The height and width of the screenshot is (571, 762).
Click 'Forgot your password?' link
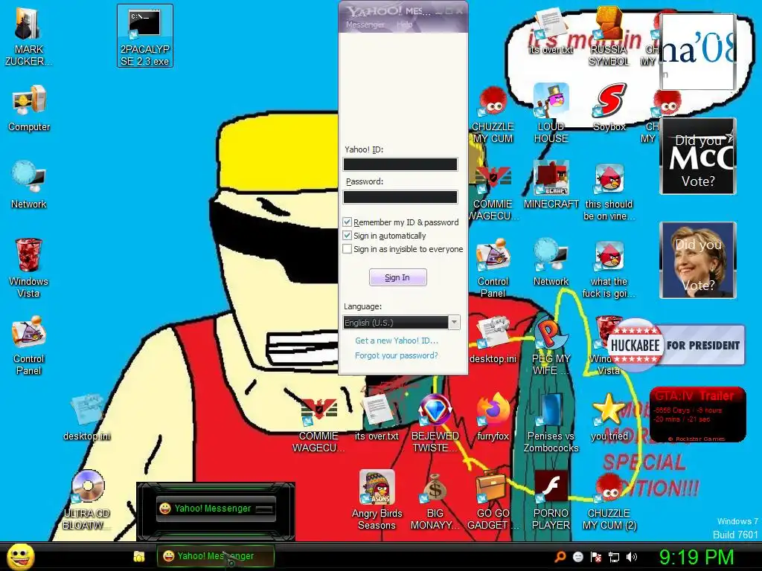(x=396, y=355)
